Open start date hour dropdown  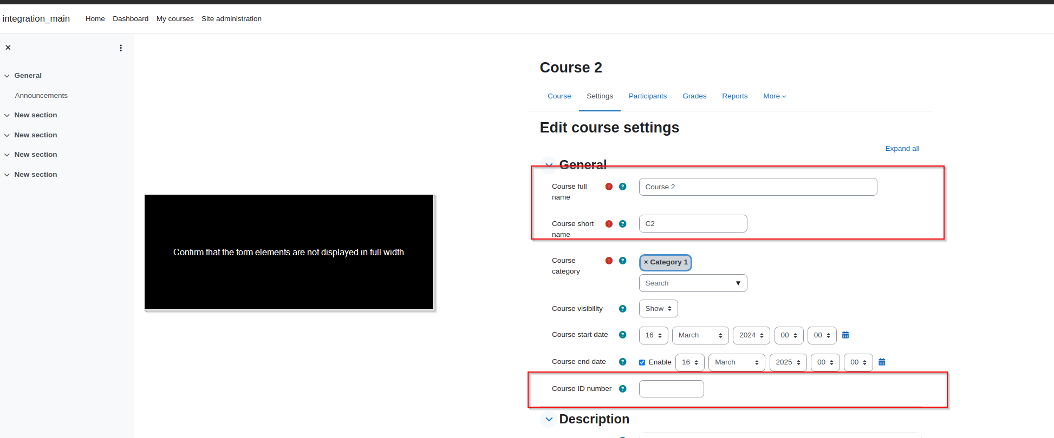click(x=789, y=335)
